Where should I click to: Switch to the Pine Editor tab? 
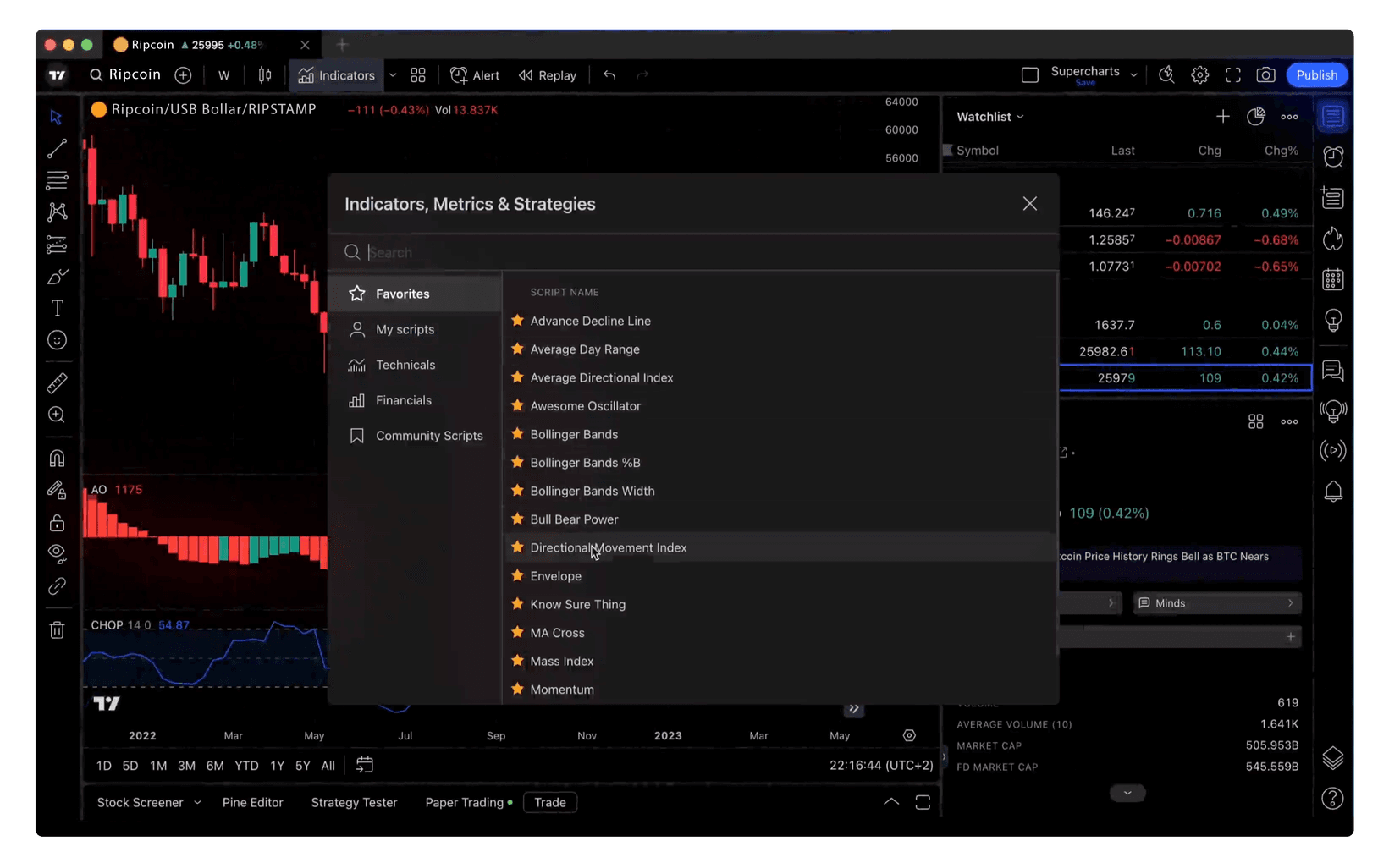[252, 802]
